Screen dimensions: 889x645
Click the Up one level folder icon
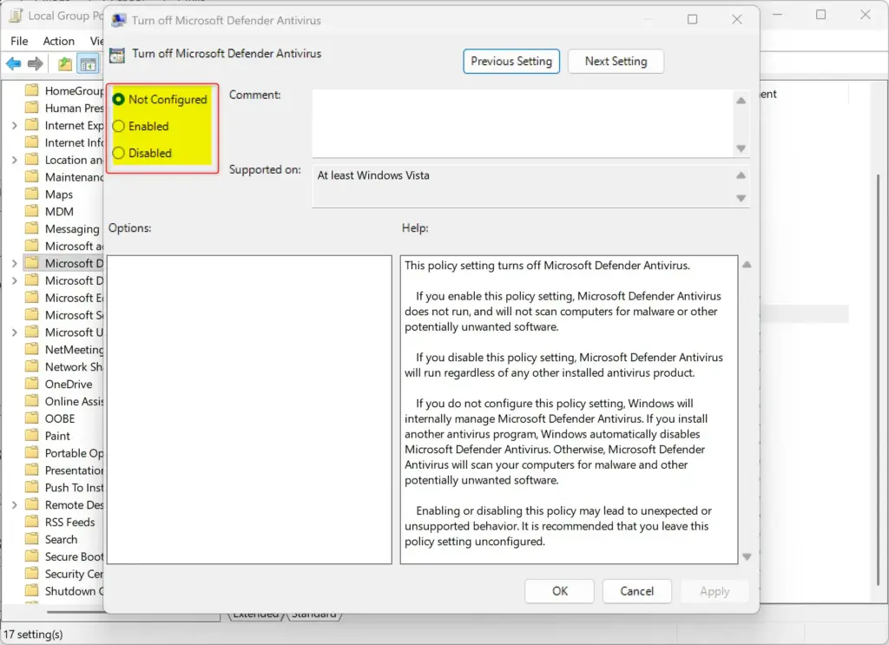pos(65,64)
